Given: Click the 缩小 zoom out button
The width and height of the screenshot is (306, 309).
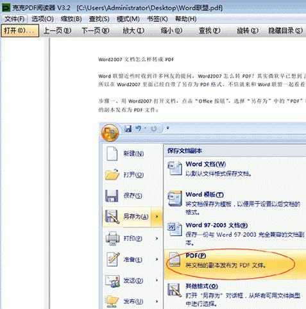Looking at the screenshot, I should pos(171,31).
